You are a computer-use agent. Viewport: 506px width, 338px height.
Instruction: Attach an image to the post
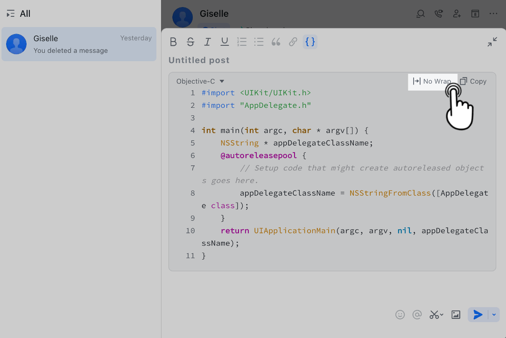[x=456, y=314]
